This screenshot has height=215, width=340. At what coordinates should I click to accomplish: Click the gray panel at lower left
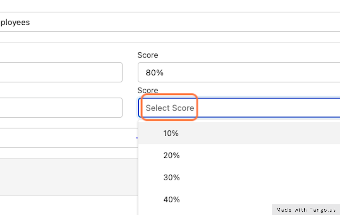pos(68,177)
